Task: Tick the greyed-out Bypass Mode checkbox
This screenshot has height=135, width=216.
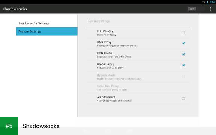Action: [183, 76]
